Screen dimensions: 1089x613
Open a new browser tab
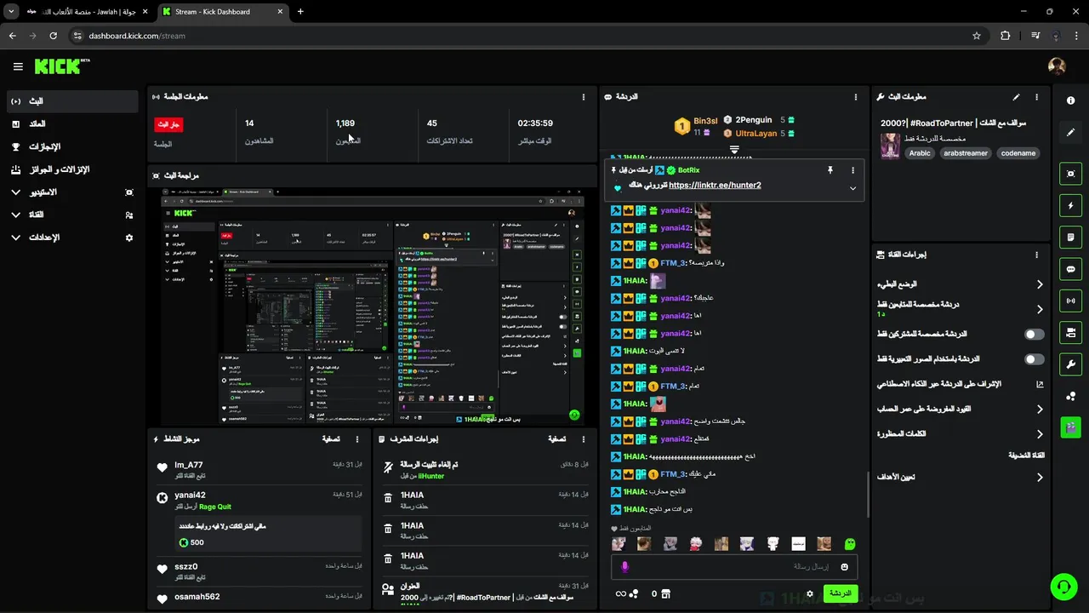(300, 12)
